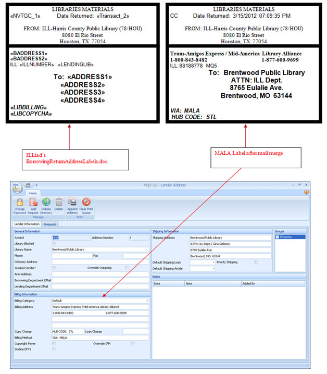Click the Billing Information section header
Screen dimensions: 327x374
[x=82, y=294]
